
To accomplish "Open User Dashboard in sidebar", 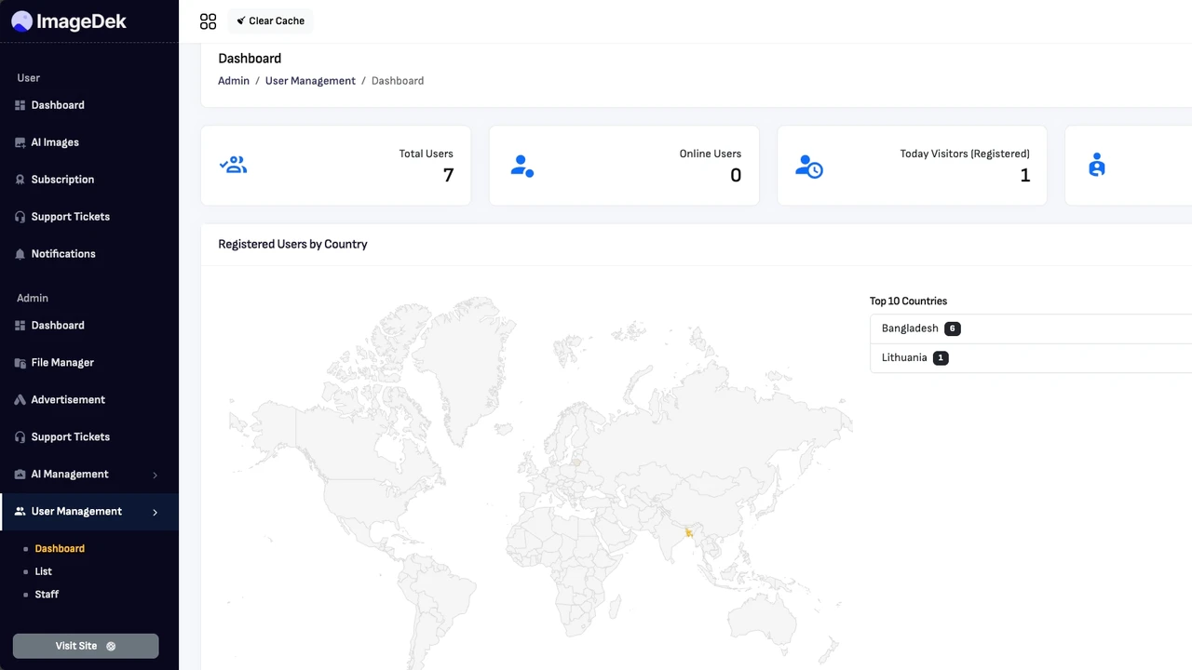I will (x=58, y=105).
